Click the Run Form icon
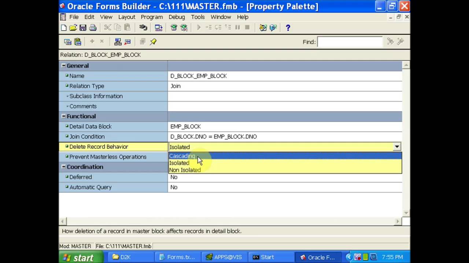Image resolution: width=469 pixels, height=263 pixels. [174, 28]
